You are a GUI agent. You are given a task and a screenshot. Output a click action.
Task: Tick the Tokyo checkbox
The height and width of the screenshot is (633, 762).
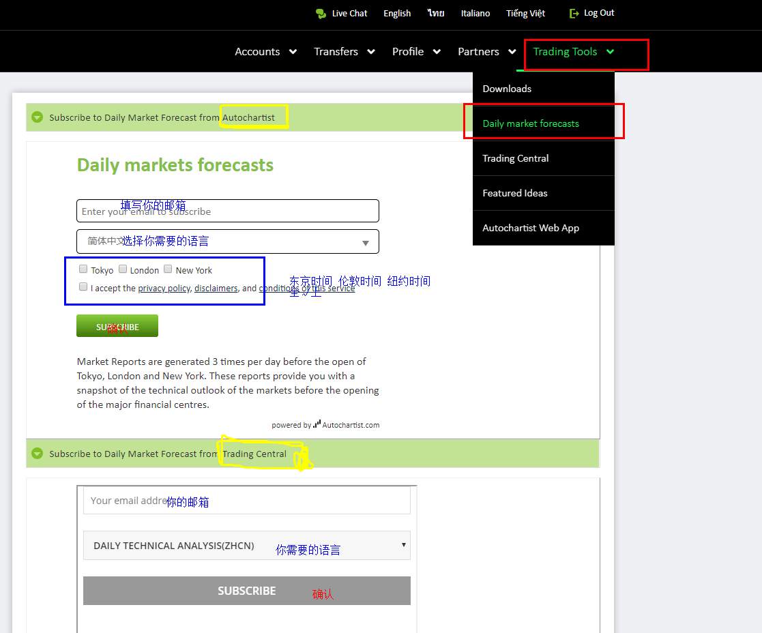[x=83, y=269]
